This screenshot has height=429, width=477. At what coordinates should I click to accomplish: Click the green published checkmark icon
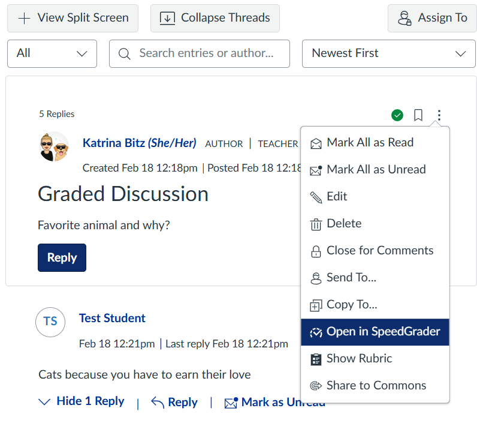point(397,115)
